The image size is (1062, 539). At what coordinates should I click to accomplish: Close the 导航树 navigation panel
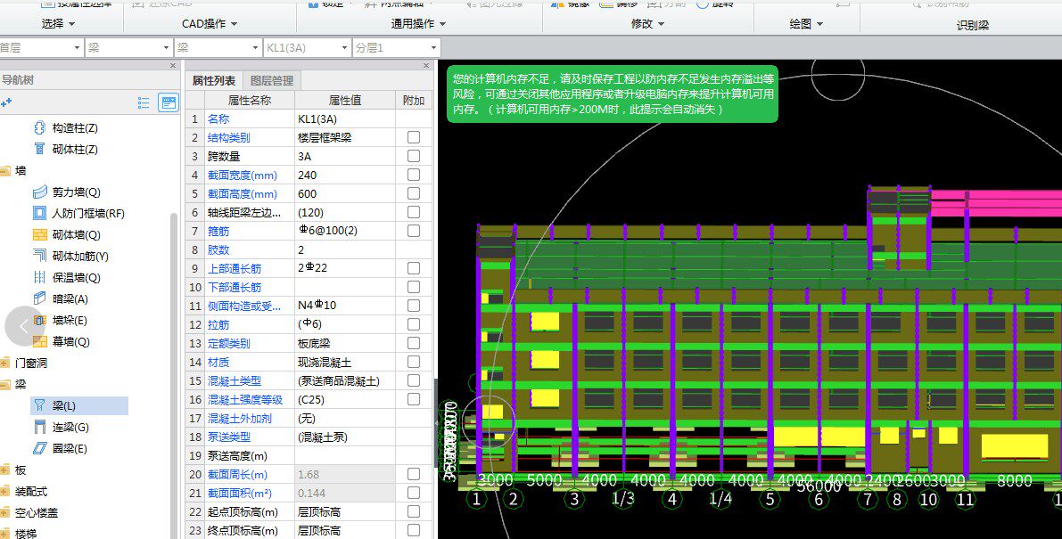173,66
